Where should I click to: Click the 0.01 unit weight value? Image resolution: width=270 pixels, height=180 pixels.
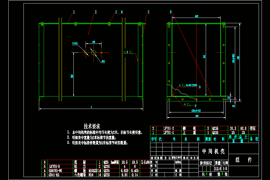pos(124,175)
